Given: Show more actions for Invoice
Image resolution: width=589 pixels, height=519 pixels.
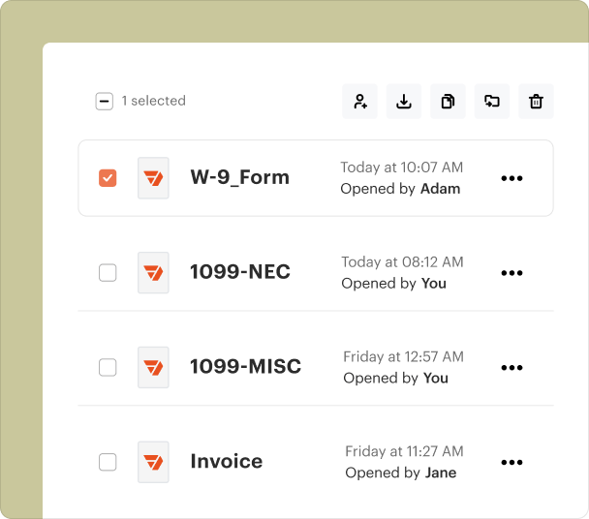Looking at the screenshot, I should tap(511, 463).
